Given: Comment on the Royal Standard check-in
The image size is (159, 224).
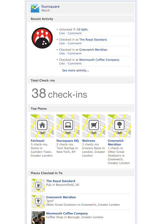Looking at the screenshot, I should pyautogui.click(x=74, y=43).
